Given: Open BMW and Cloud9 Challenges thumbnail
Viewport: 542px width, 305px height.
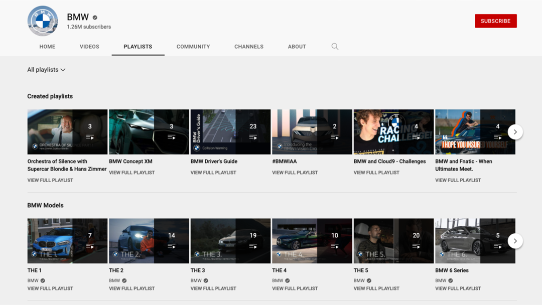Looking at the screenshot, I should [x=393, y=132].
